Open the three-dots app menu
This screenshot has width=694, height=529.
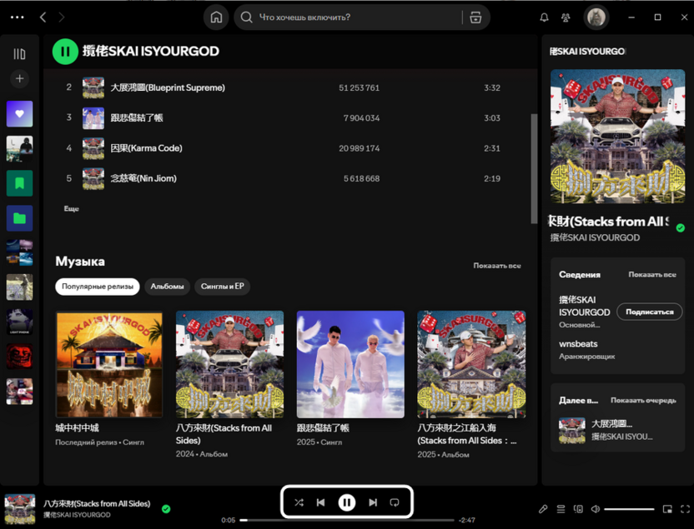(17, 17)
